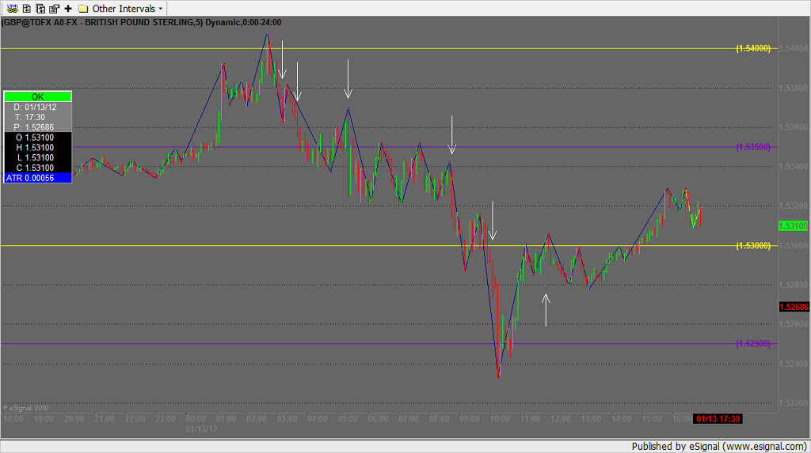Click the ATR 0.00056 indicator row
This screenshot has height=453, width=811.
[x=38, y=178]
